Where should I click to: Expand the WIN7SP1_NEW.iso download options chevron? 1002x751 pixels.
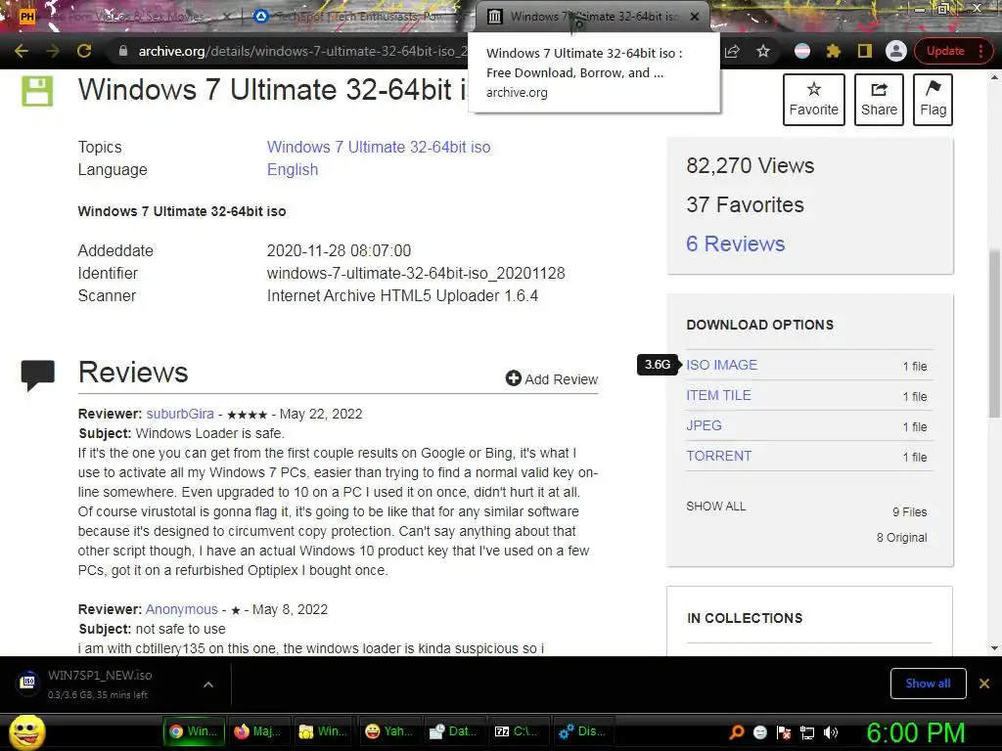coord(207,685)
